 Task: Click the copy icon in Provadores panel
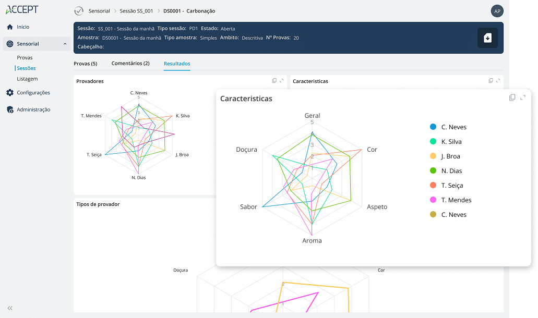(274, 81)
